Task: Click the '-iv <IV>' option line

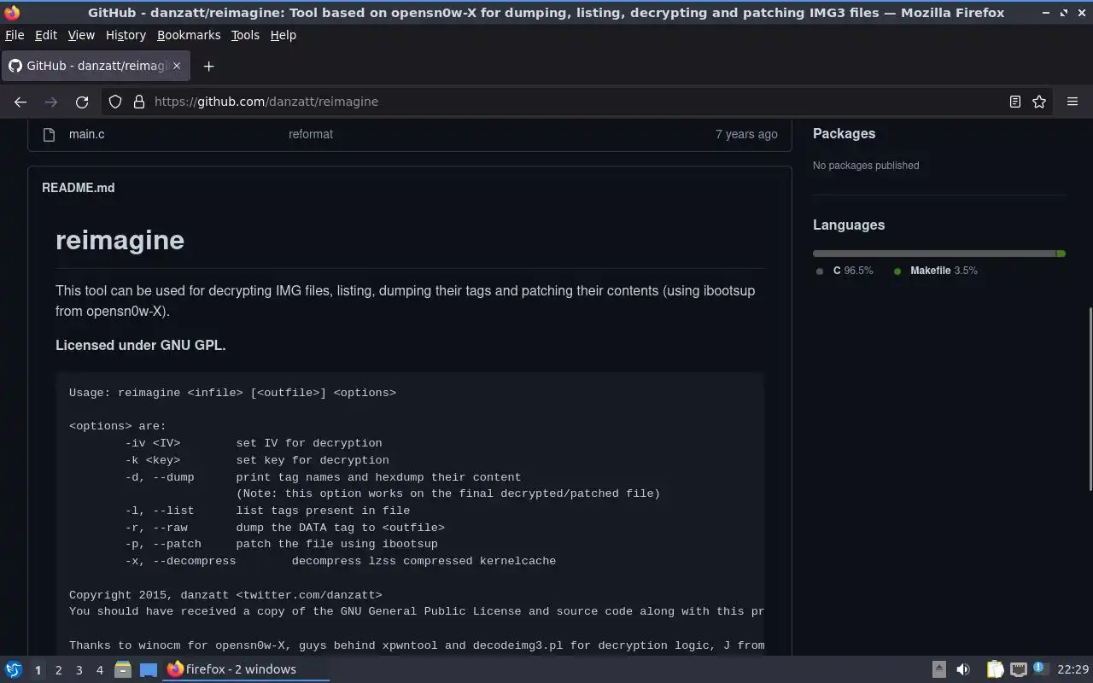Action: pyautogui.click(x=254, y=443)
